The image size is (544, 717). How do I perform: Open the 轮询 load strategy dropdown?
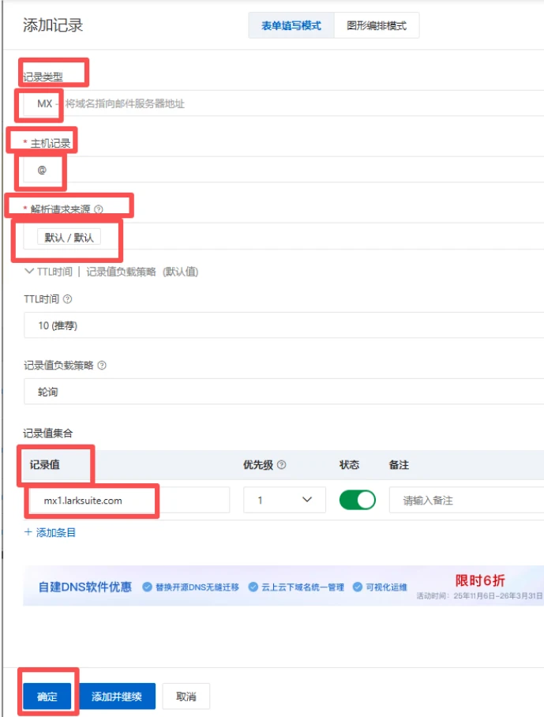tap(283, 392)
